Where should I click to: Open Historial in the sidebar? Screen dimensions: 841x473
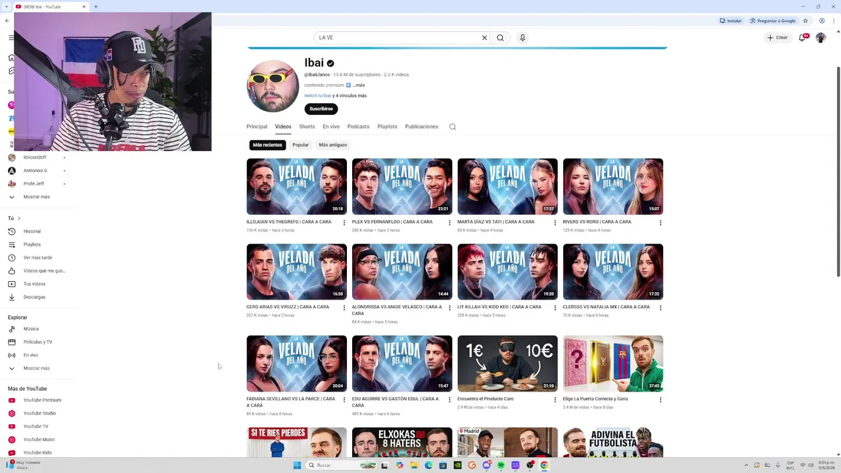[x=32, y=231]
